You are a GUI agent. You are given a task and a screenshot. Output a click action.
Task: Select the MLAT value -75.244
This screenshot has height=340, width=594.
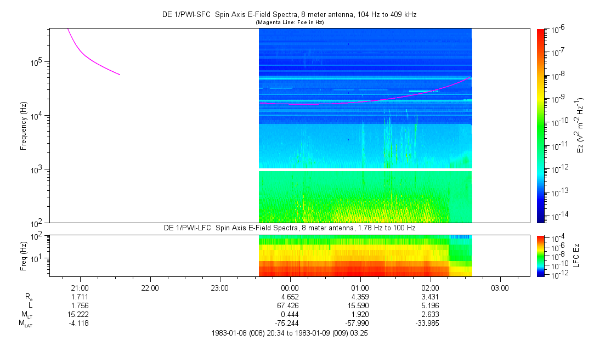[290, 323]
